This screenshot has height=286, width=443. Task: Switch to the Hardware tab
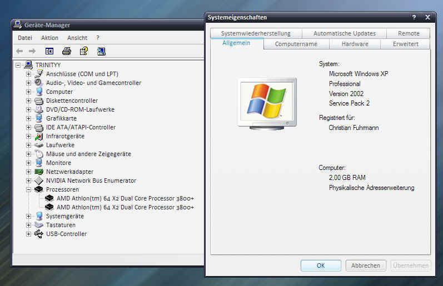coord(355,44)
